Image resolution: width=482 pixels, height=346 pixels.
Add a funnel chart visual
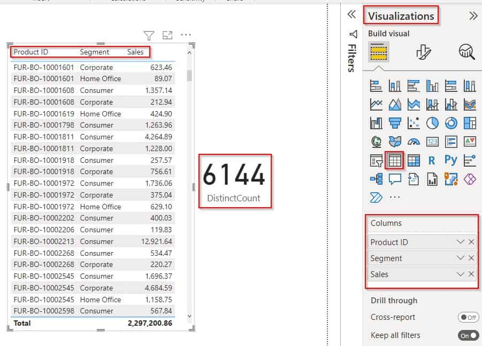395,123
